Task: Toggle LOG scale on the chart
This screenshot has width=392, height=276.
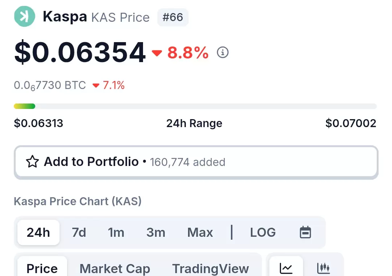Action: tap(263, 232)
